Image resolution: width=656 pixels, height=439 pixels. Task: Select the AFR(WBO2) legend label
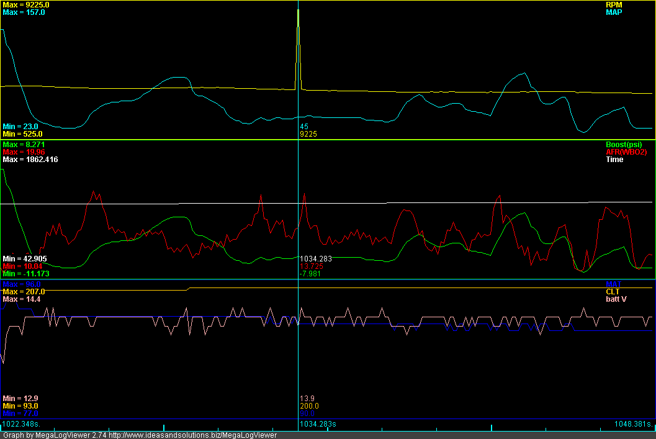(628, 152)
